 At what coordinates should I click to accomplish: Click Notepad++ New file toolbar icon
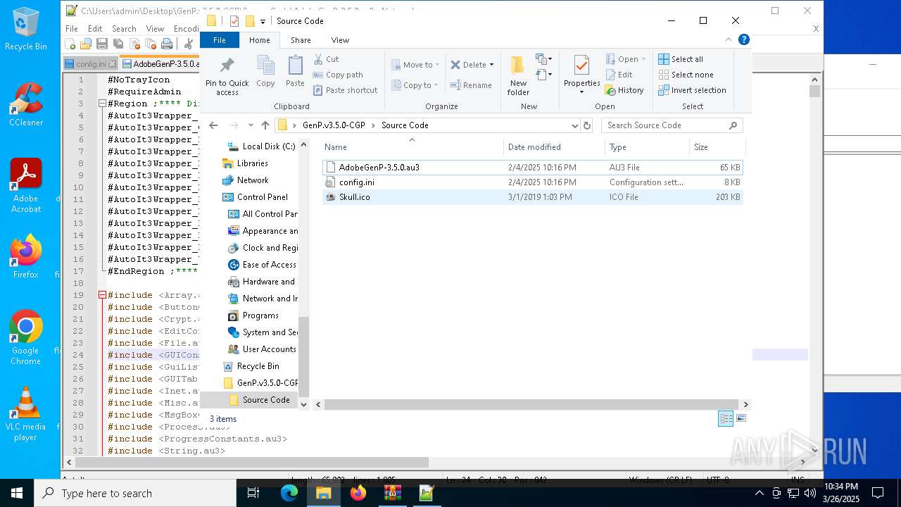coord(70,44)
